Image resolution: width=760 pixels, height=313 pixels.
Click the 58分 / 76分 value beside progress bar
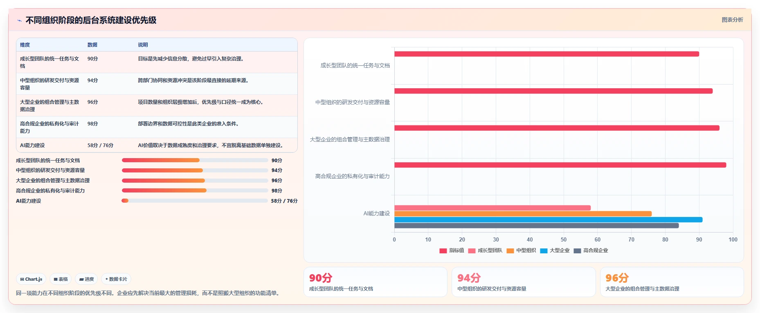[284, 201]
